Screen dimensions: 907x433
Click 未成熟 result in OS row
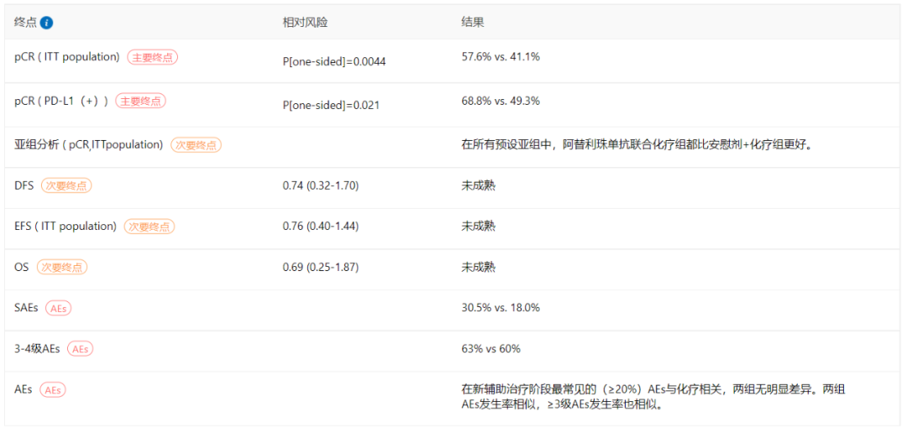479,267
